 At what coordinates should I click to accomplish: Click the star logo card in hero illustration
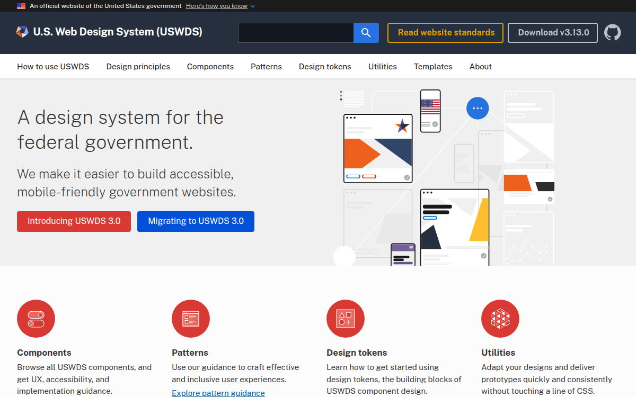pyautogui.click(x=378, y=148)
